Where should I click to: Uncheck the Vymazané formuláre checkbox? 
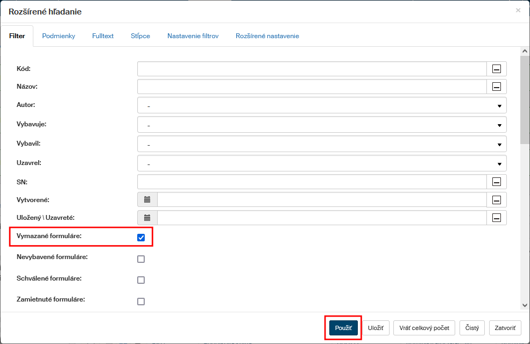(141, 238)
